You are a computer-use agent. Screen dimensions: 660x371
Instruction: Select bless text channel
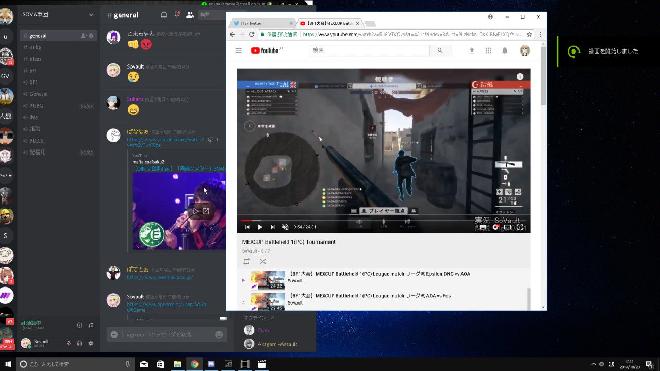(x=58, y=59)
